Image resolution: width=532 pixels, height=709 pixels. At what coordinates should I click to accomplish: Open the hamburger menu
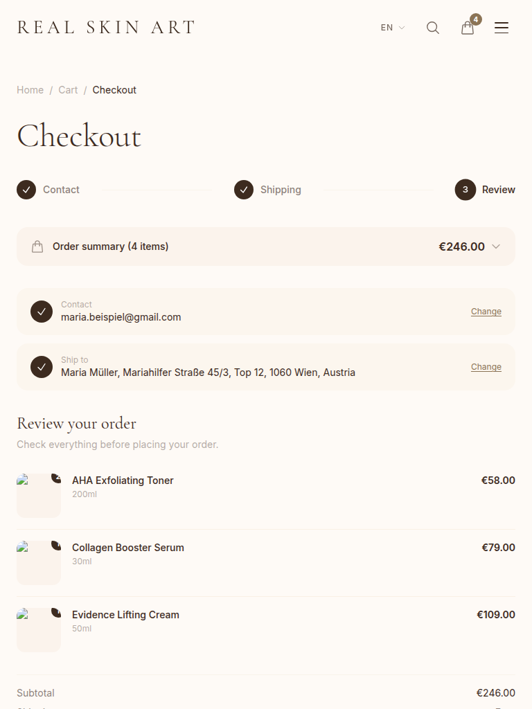502,28
